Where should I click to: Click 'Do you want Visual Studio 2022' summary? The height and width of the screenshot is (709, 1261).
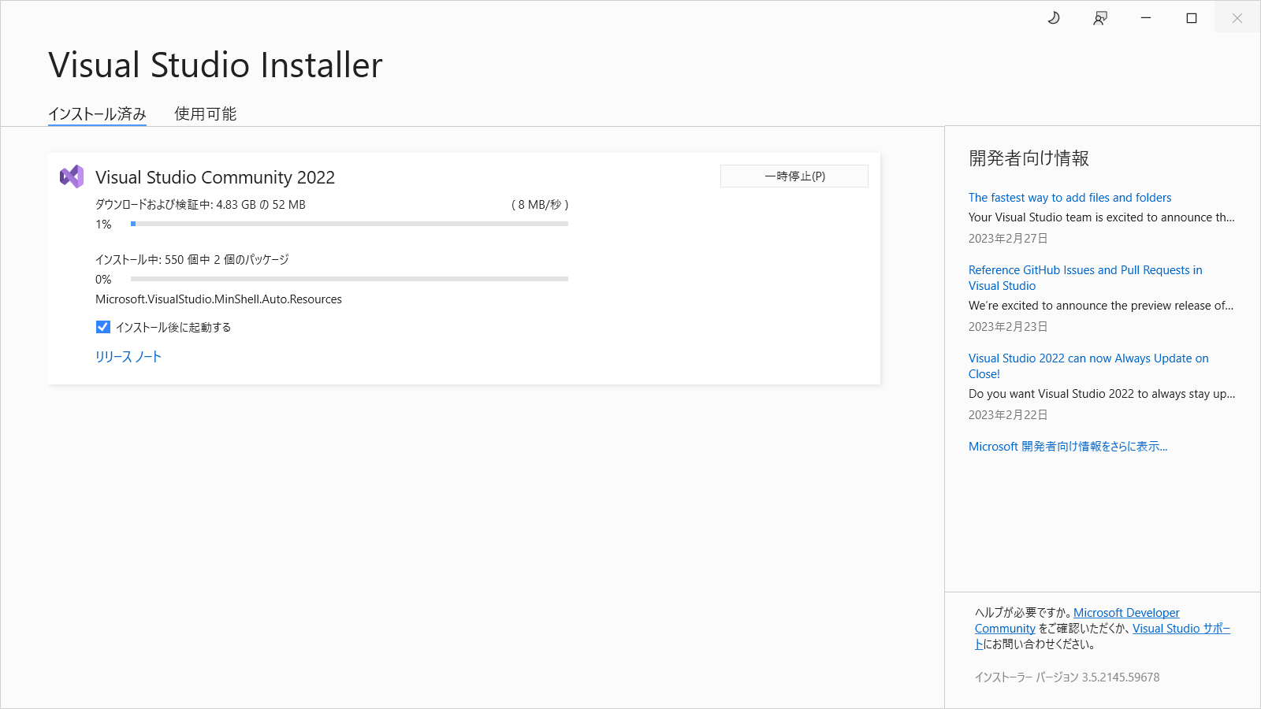click(1102, 394)
